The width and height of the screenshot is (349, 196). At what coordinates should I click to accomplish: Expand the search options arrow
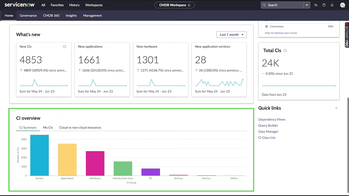click(307, 5)
